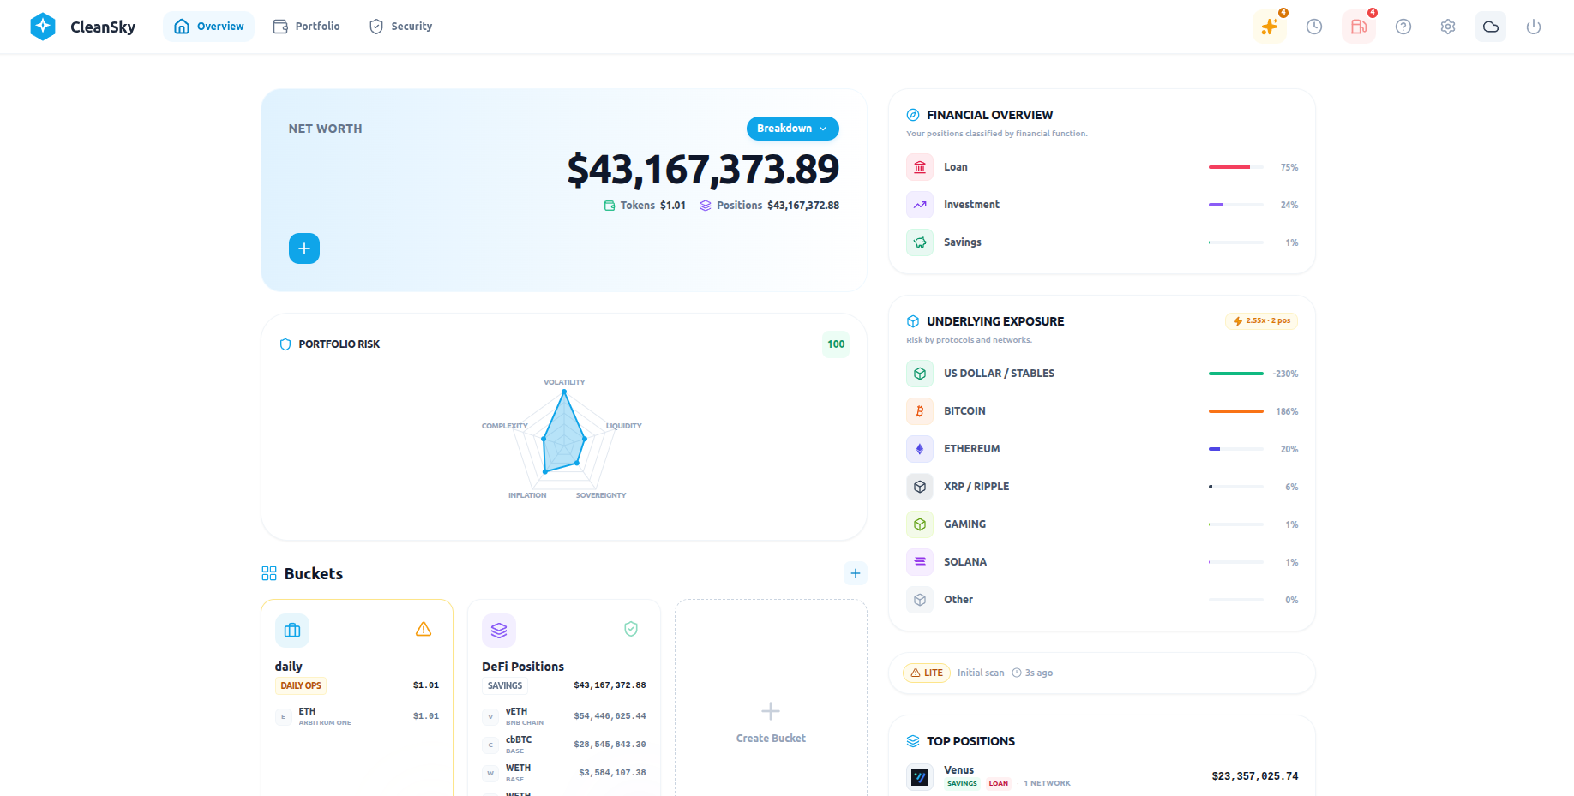The width and height of the screenshot is (1574, 796).
Task: Open the Breakdown dropdown on Net Worth
Action: point(791,128)
